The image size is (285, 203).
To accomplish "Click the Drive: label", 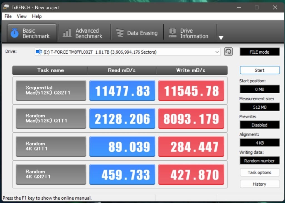I will [x=11, y=51].
